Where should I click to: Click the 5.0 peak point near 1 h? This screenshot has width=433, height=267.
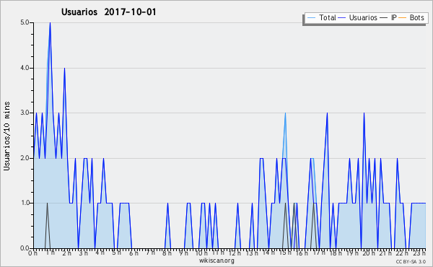pos(50,23)
